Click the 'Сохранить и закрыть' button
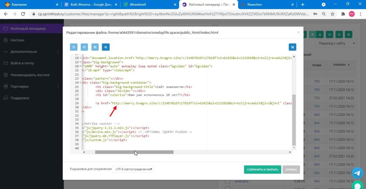This screenshot has height=189, width=366. pos(262,169)
